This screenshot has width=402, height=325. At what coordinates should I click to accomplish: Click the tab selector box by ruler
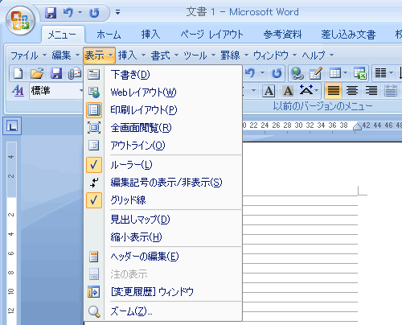click(x=12, y=125)
